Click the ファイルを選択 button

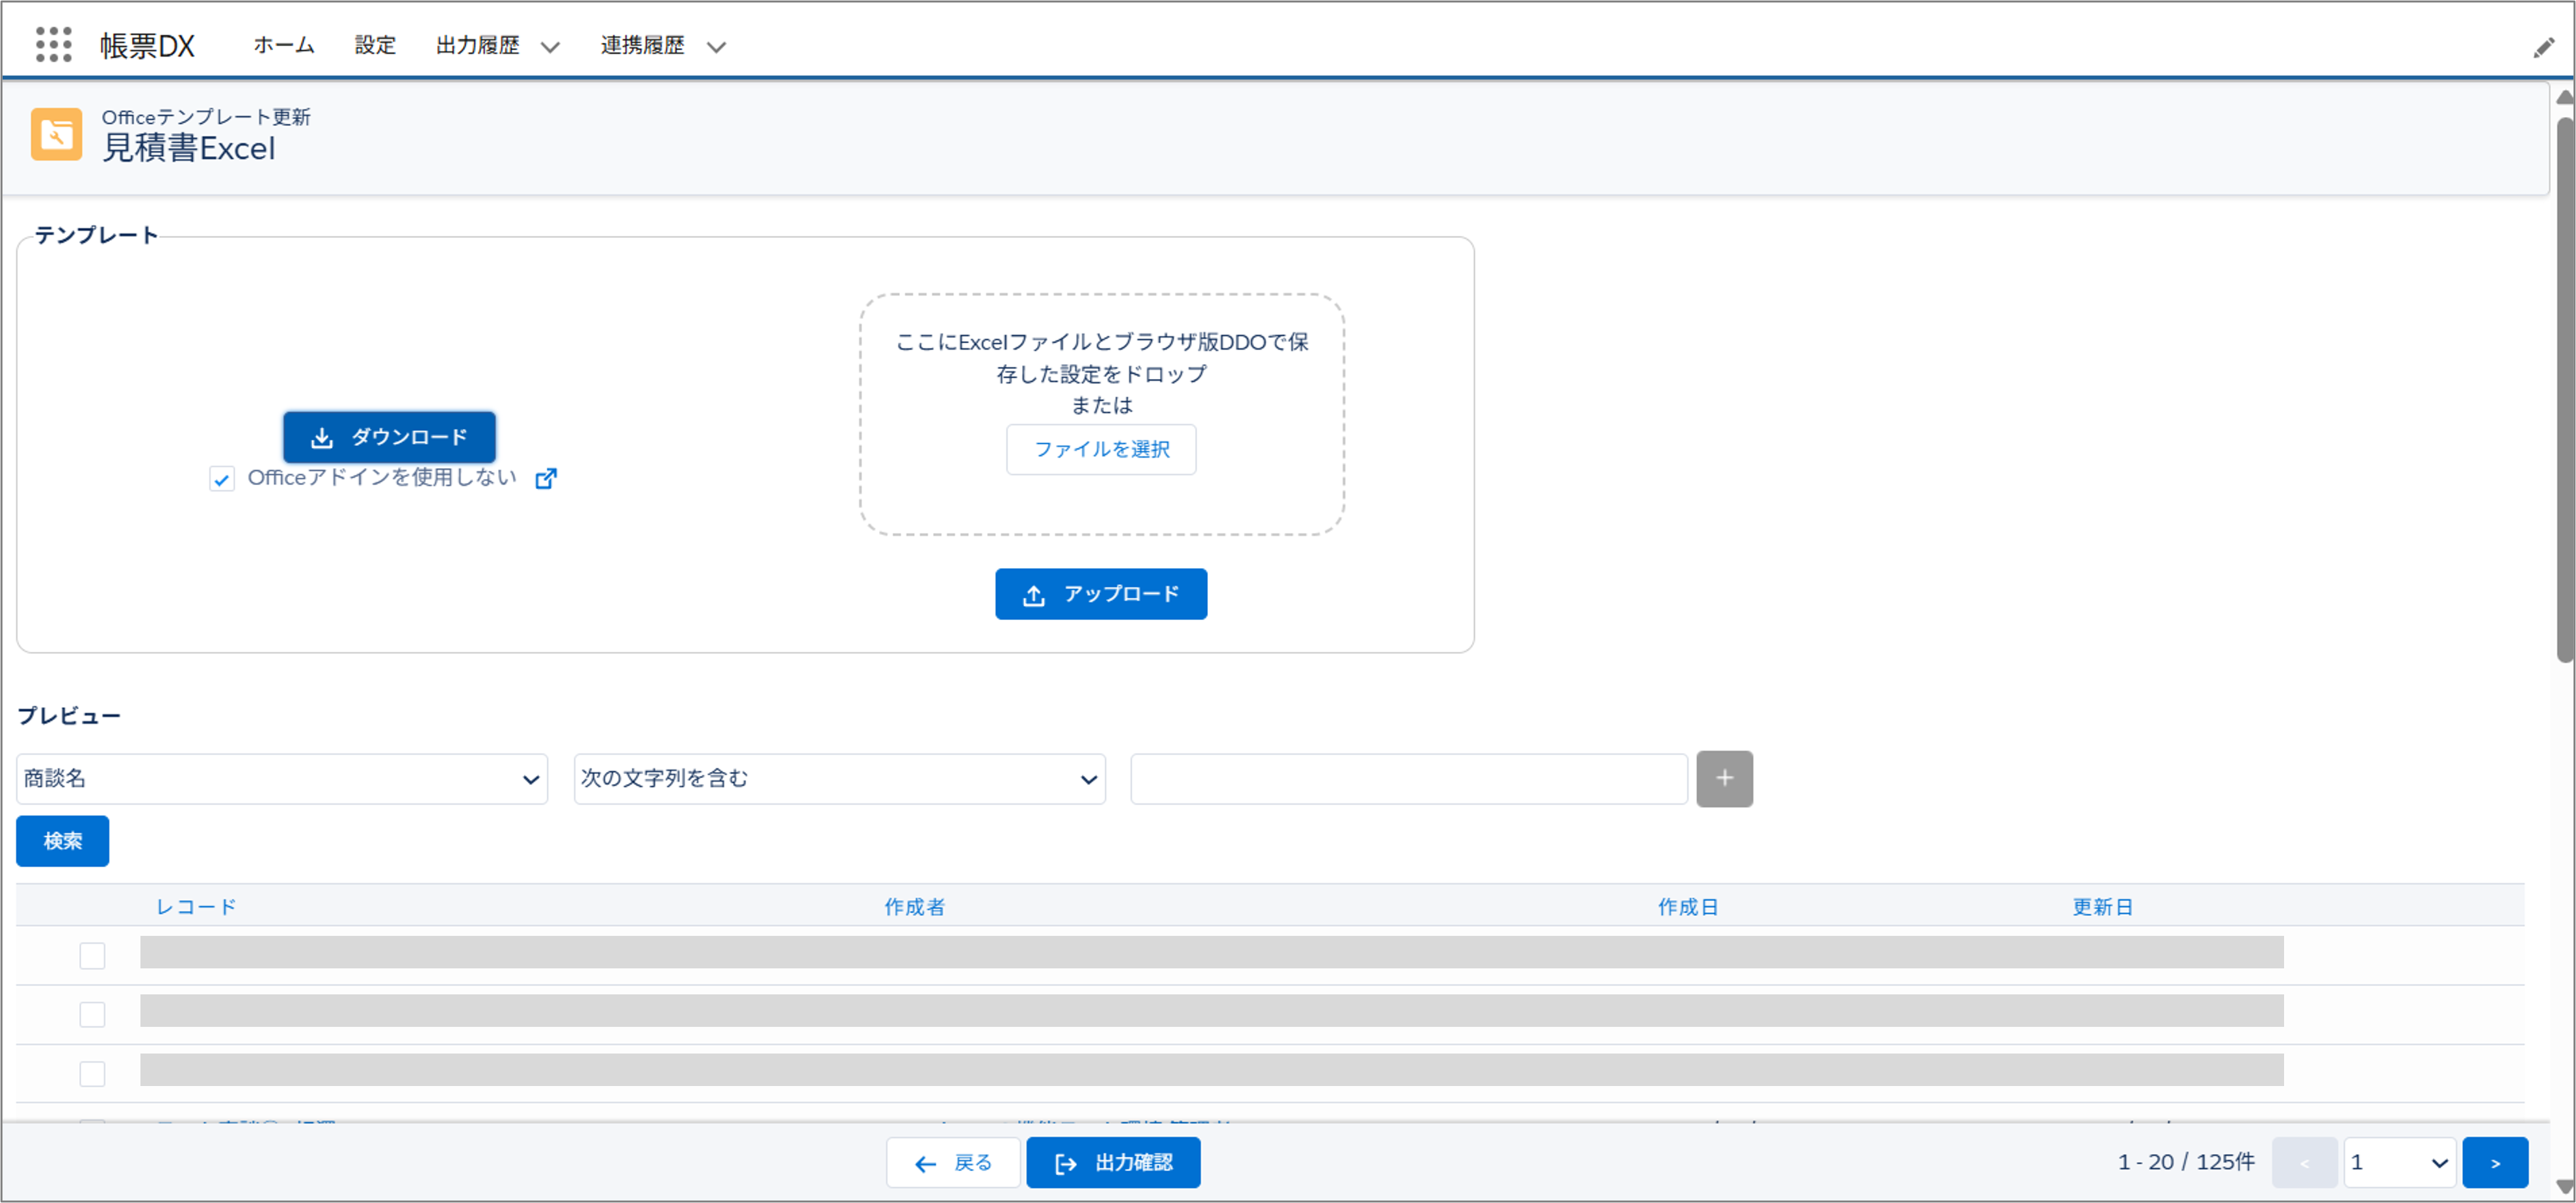[x=1101, y=449]
